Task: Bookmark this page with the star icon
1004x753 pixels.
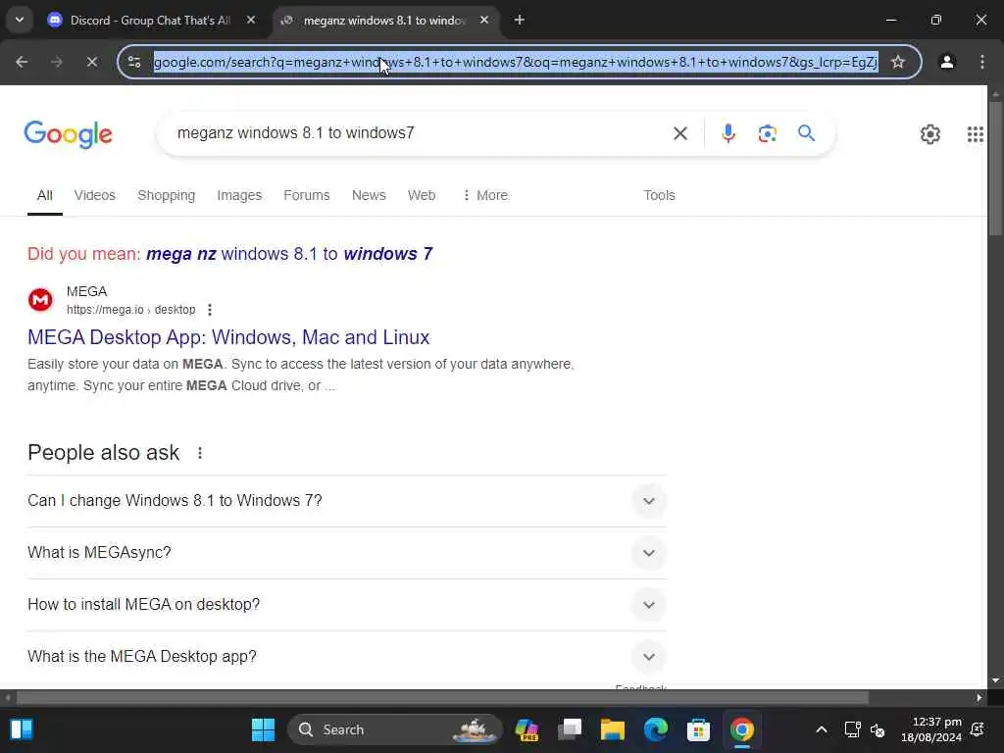Action: pyautogui.click(x=898, y=62)
